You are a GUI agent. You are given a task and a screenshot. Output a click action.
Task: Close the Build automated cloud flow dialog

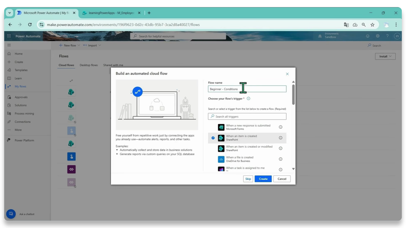pos(287,74)
